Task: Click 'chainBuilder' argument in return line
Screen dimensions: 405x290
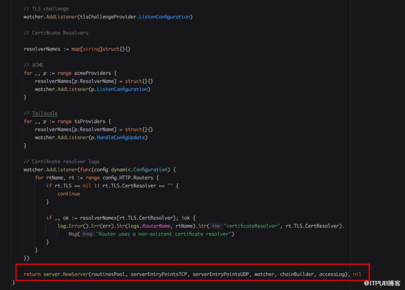Action: pos(297,274)
